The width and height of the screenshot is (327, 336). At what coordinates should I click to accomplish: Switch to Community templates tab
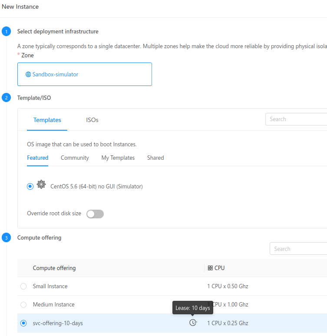tap(75, 158)
